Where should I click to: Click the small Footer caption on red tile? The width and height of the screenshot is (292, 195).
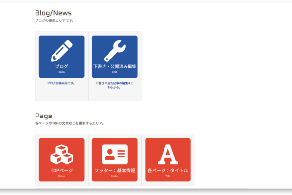pos(114,176)
